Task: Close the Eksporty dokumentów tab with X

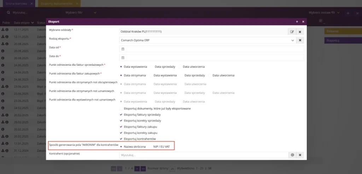Action: pyautogui.click(x=77, y=4)
